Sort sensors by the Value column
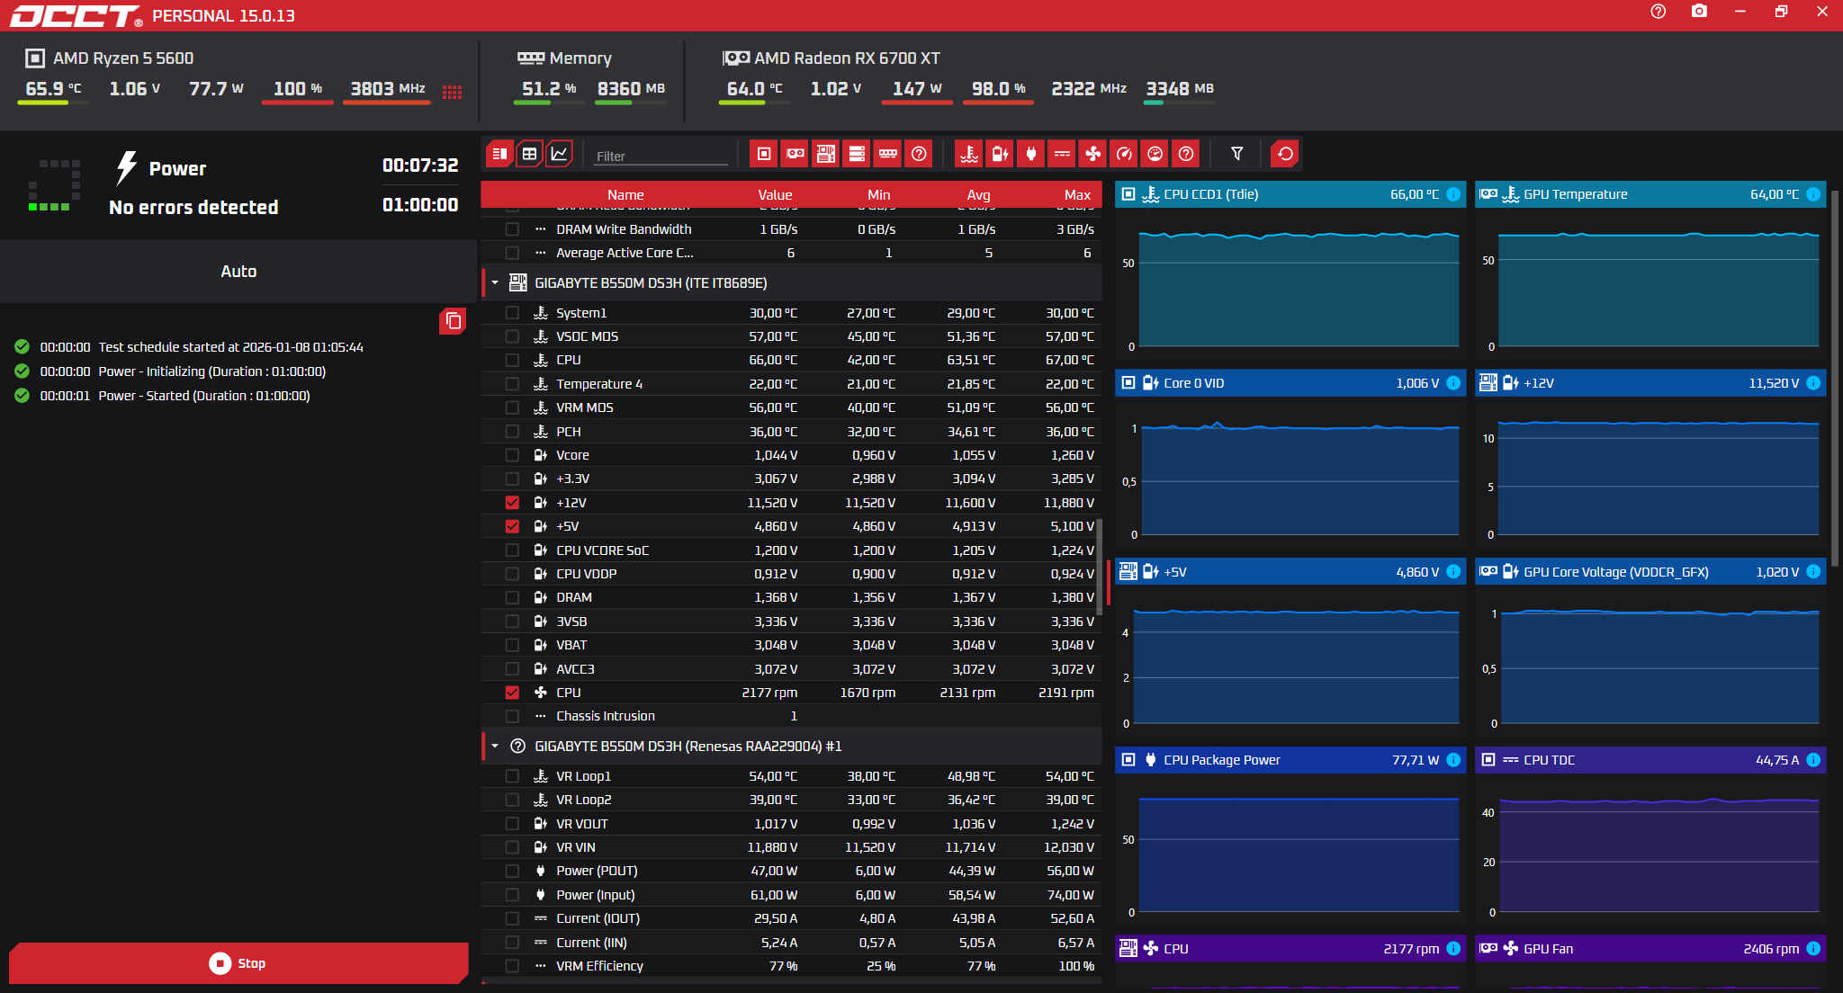Screen dimensions: 1843x993 tap(775, 195)
